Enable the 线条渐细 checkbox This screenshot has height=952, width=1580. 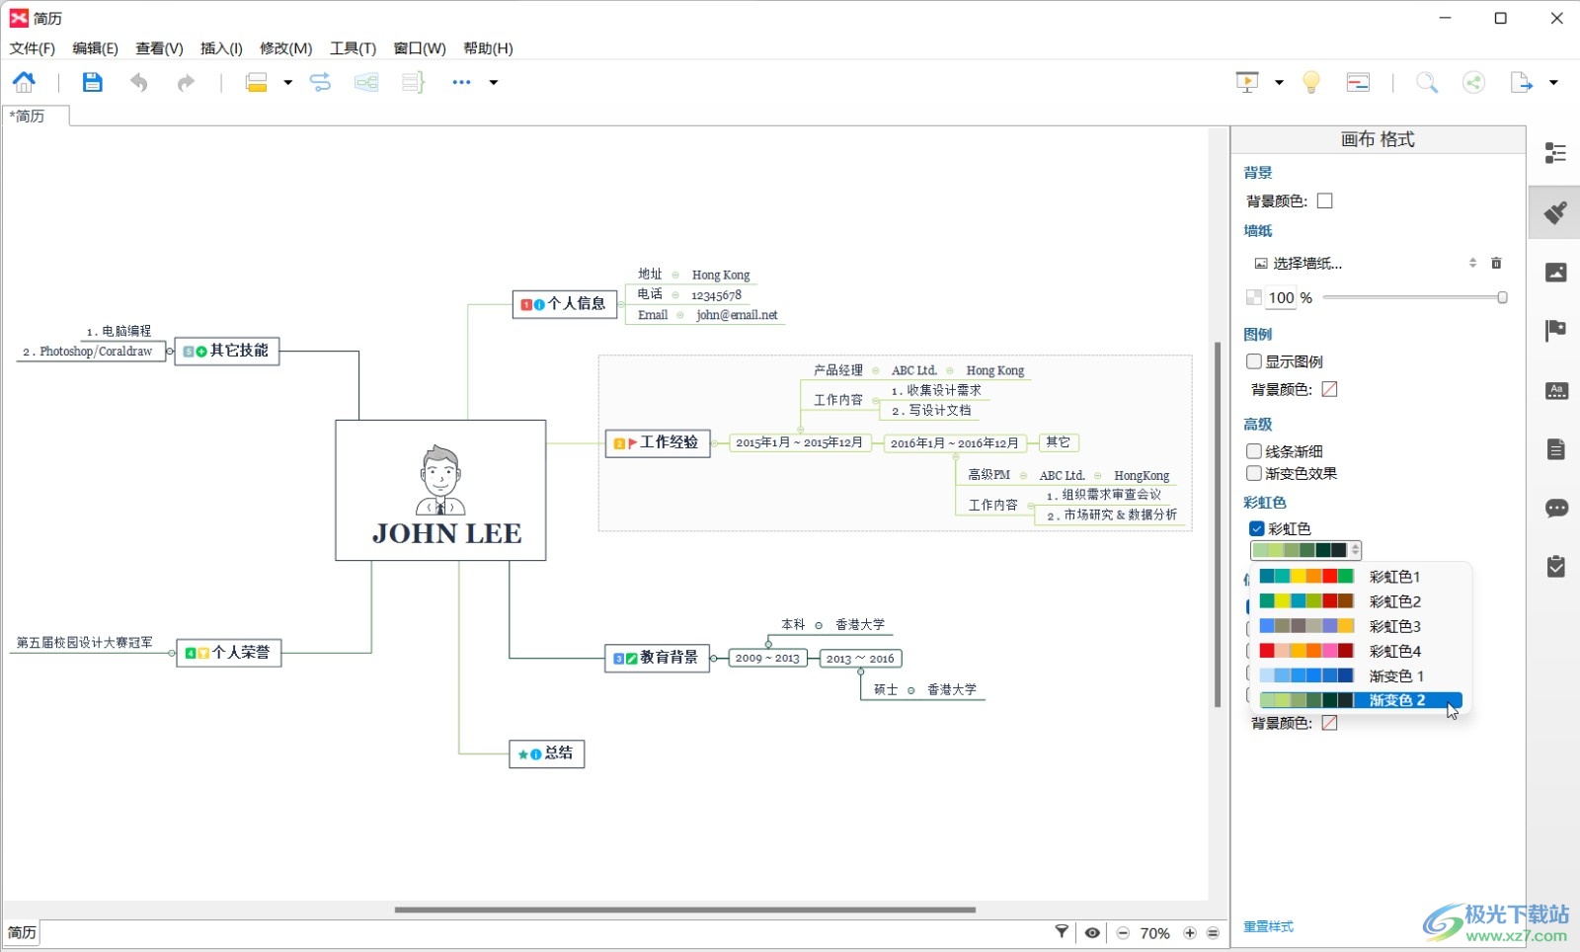1254,451
